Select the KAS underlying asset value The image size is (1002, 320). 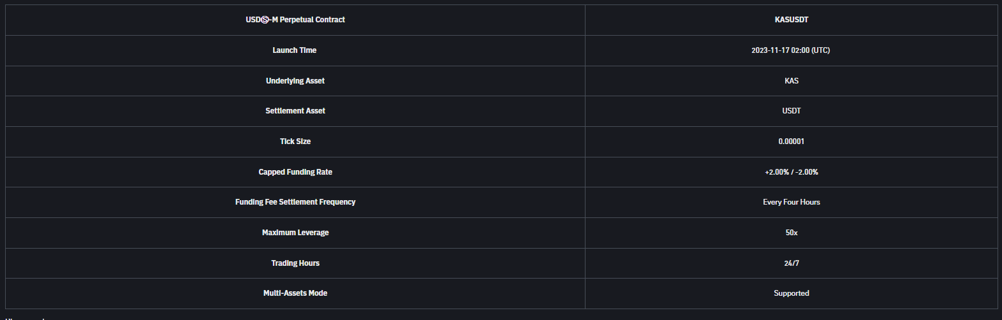[792, 81]
